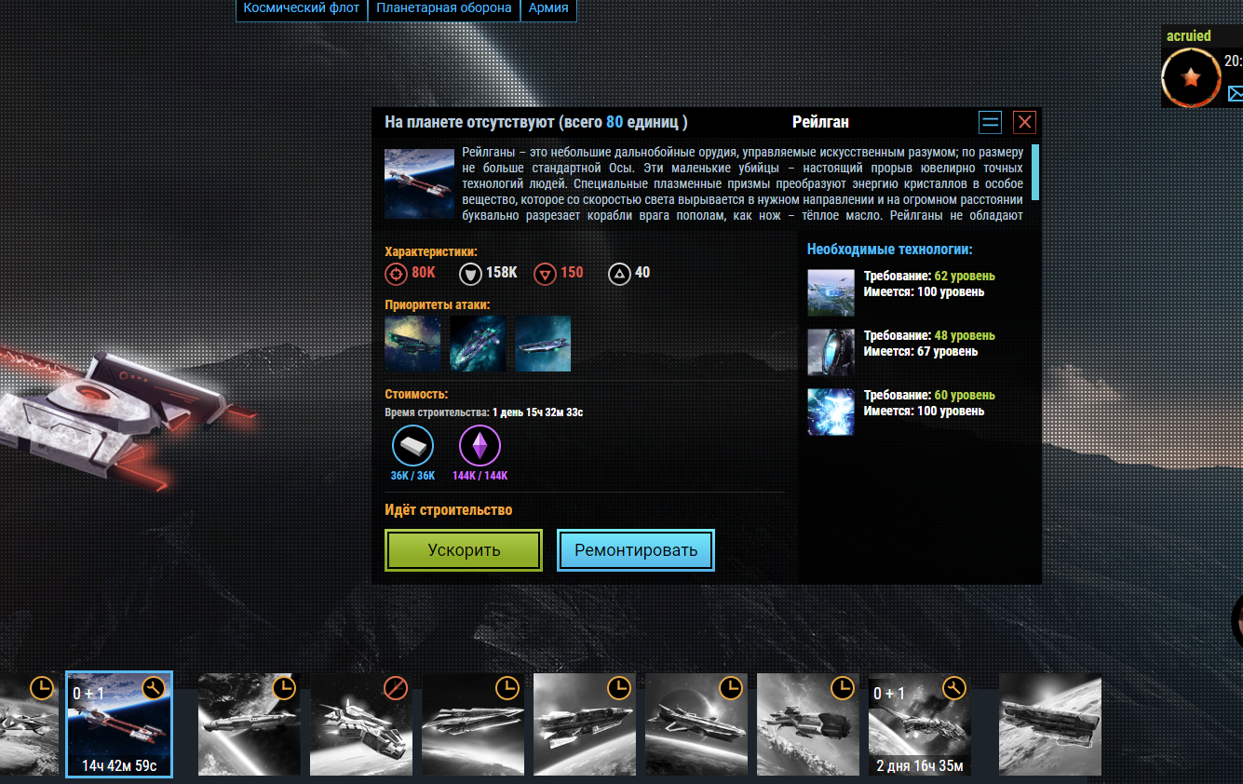1243x784 pixels.
Task: Open the Космический флот tab
Action: 301,9
